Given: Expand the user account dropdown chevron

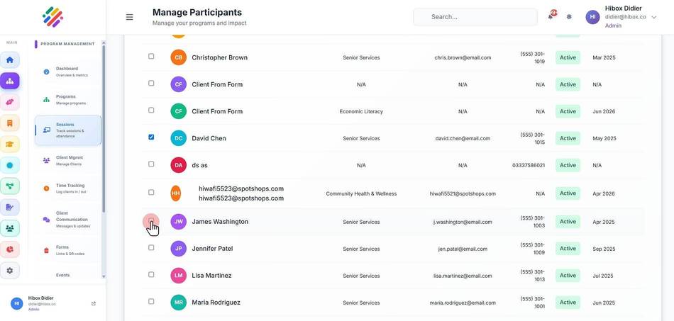Looking at the screenshot, I should point(654,17).
